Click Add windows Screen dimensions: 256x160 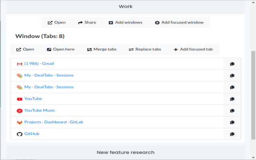pyautogui.click(x=126, y=22)
